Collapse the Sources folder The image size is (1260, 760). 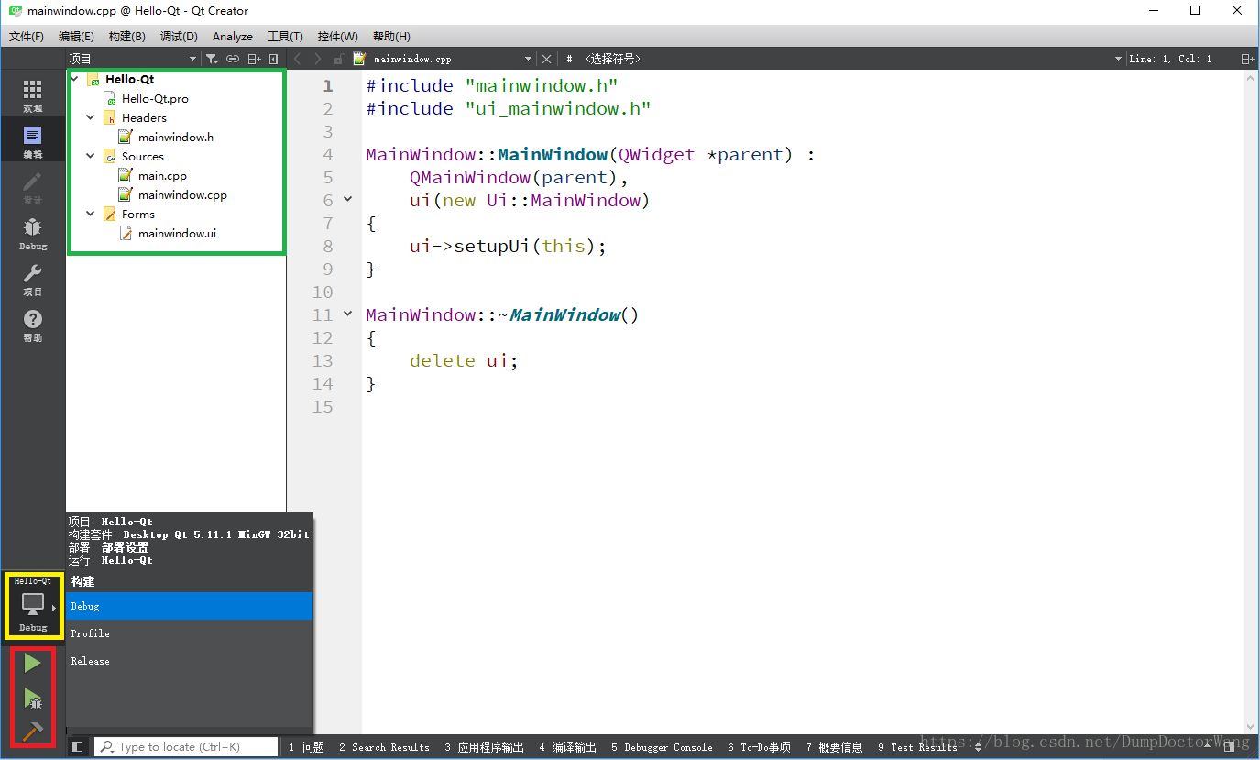91,156
